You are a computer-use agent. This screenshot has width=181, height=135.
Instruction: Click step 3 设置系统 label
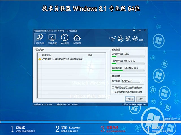click(x=112, y=127)
